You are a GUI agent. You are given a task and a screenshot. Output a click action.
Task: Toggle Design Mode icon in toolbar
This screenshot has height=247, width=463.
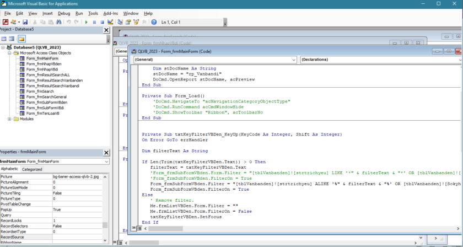click(x=110, y=22)
